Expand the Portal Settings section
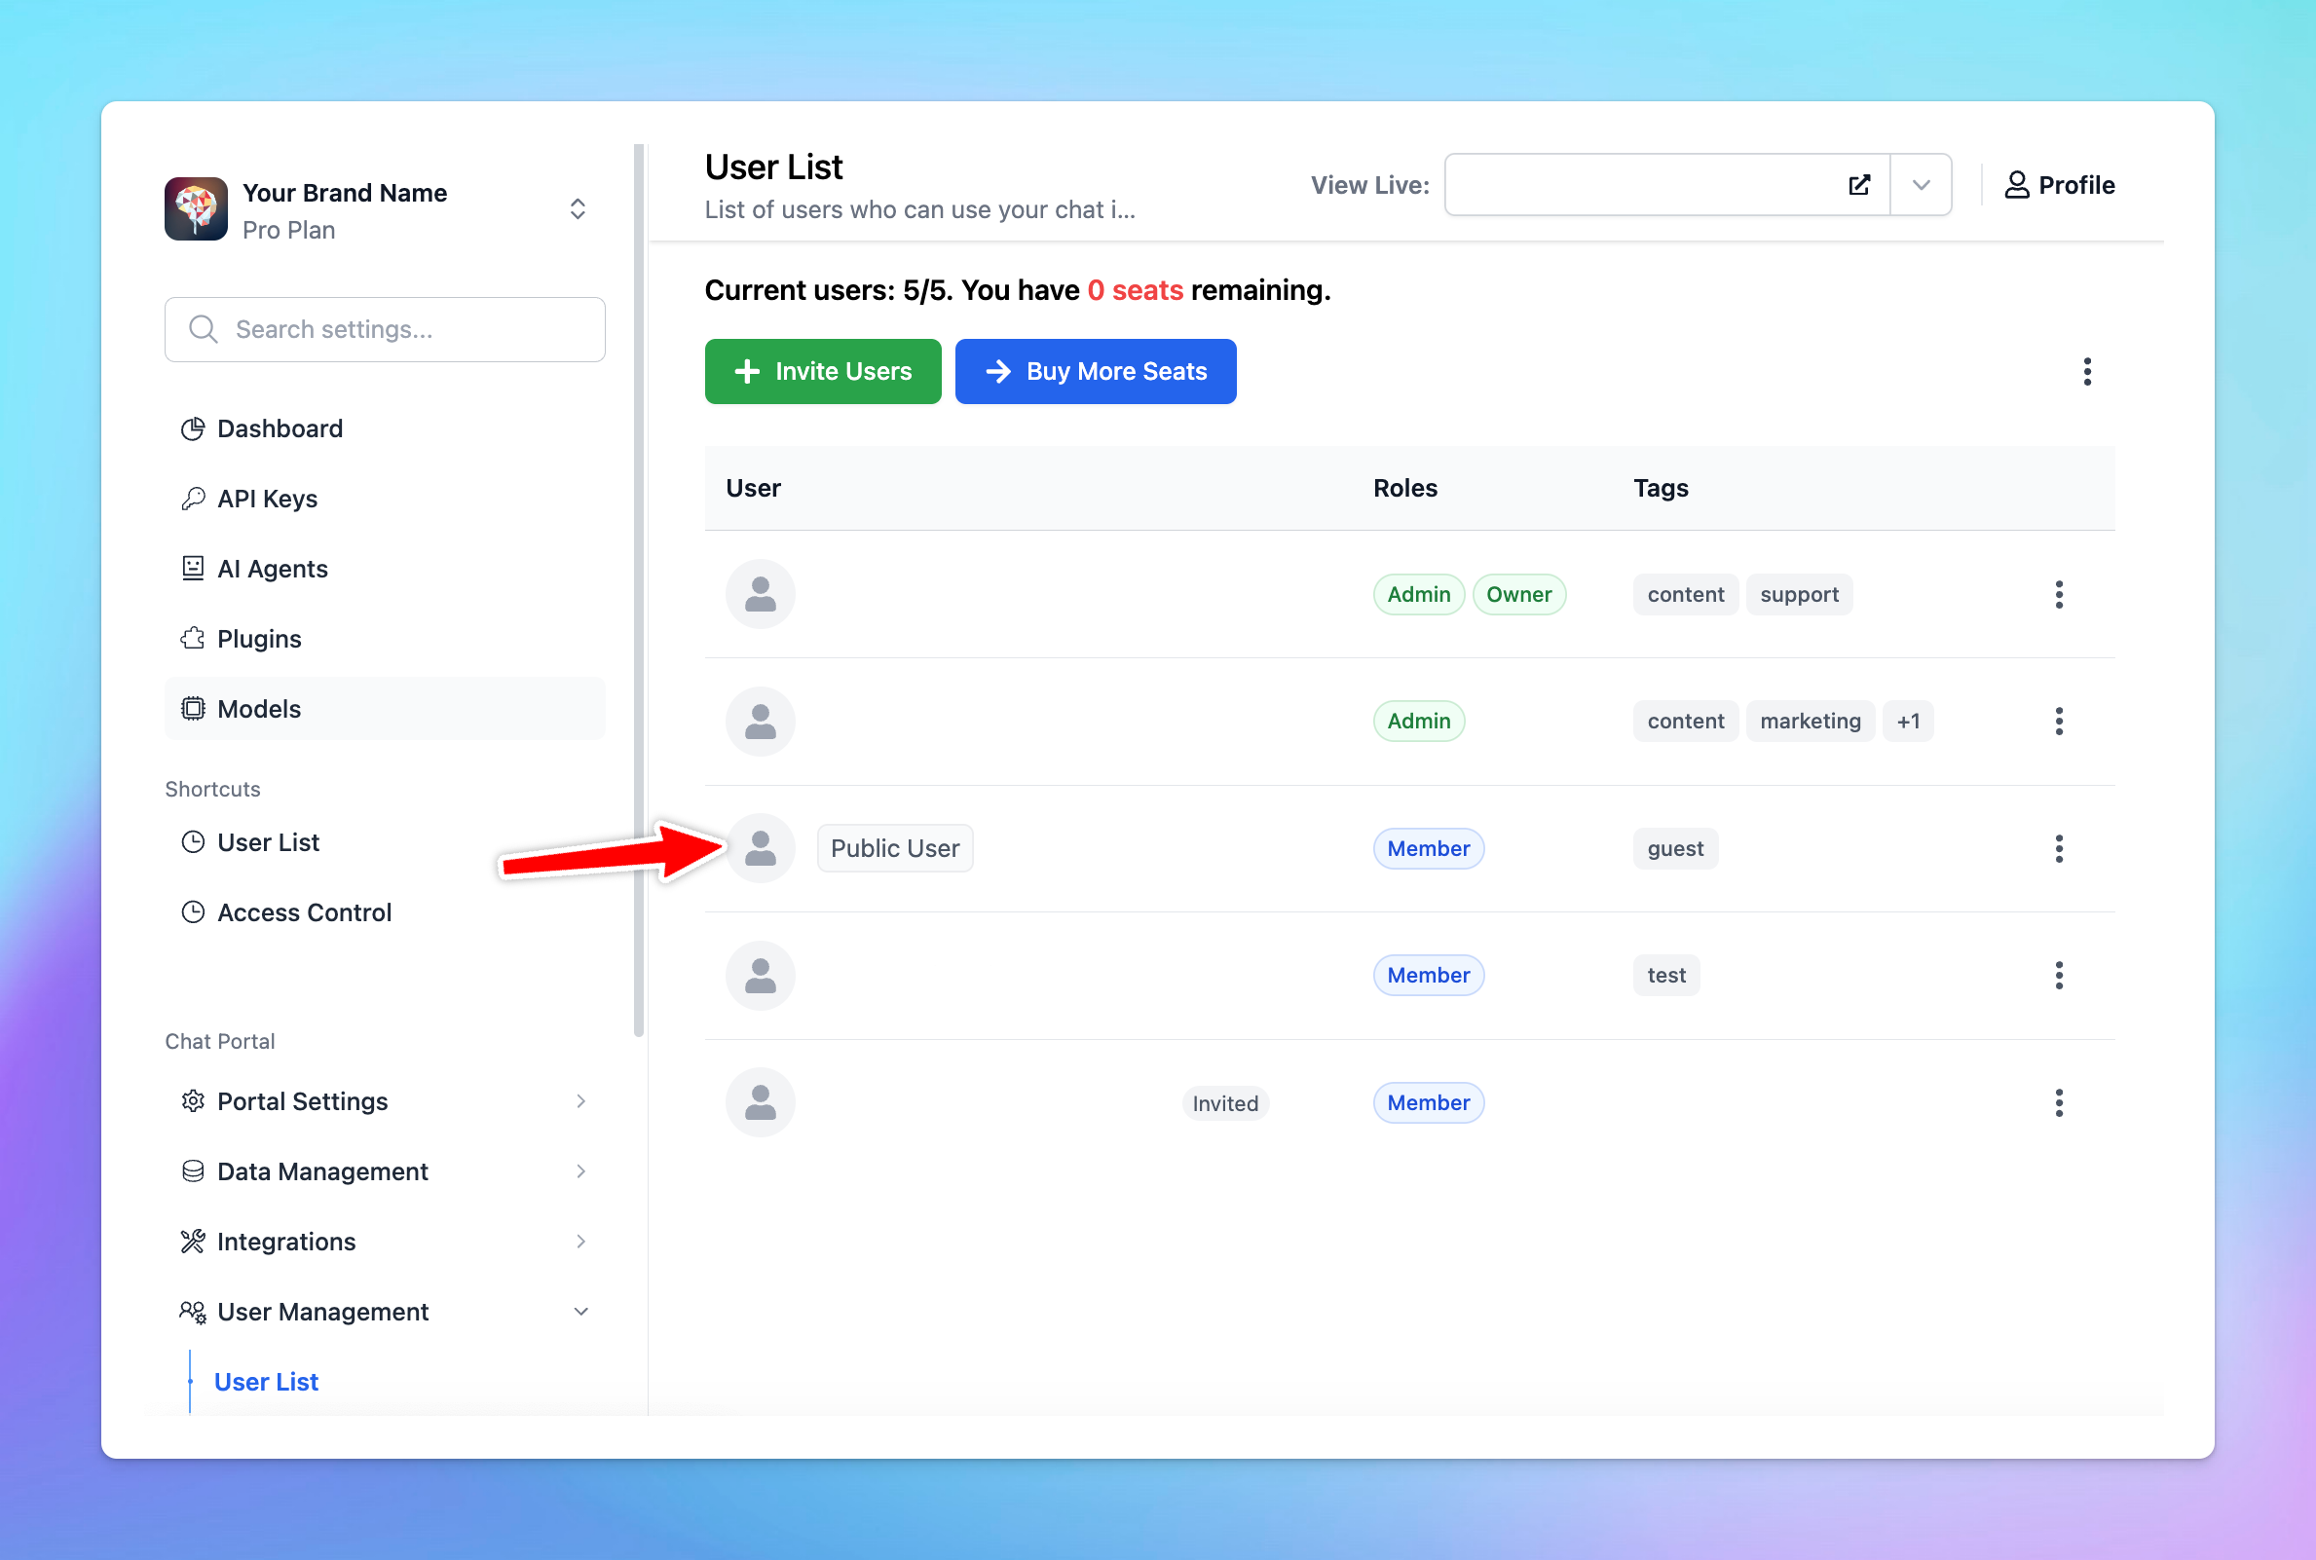The width and height of the screenshot is (2316, 1560). tap(577, 1100)
